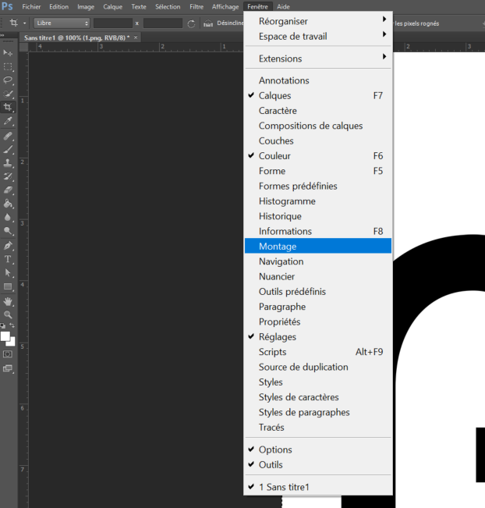Image resolution: width=485 pixels, height=508 pixels.
Task: Uncheck the Couleur panel entry
Action: (x=318, y=156)
